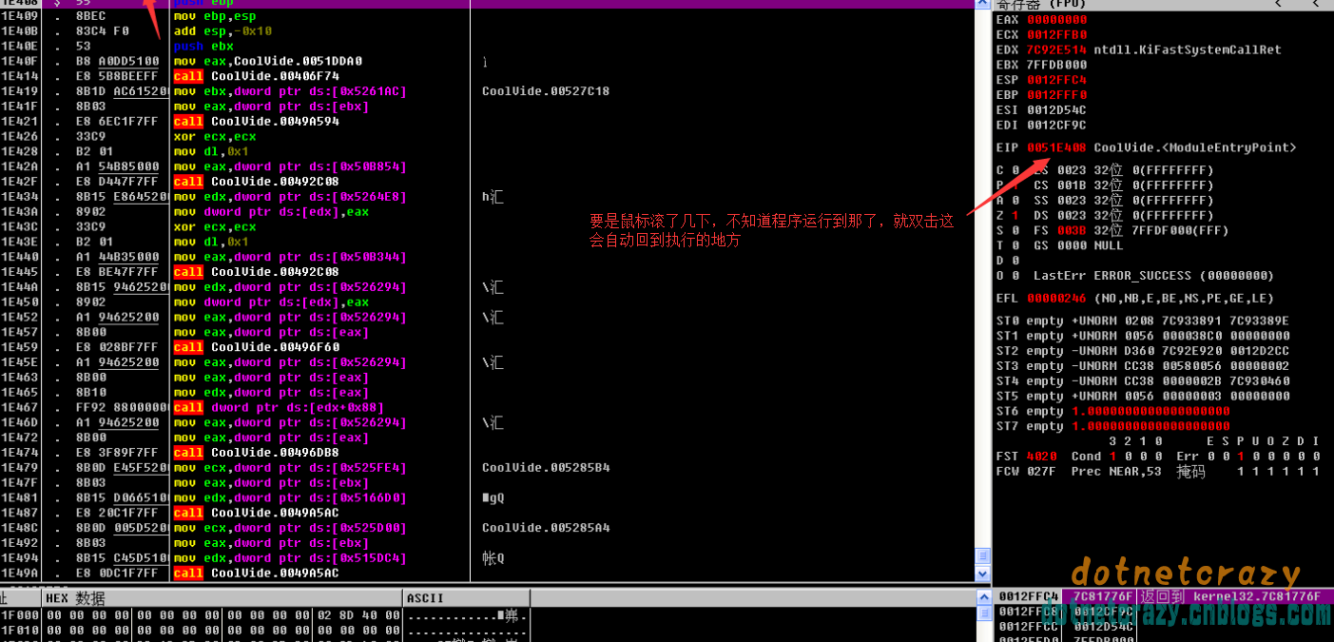Select the call CoolVide.00492C08 at address 1E42F
The image size is (1334, 642).
pyautogui.click(x=257, y=182)
